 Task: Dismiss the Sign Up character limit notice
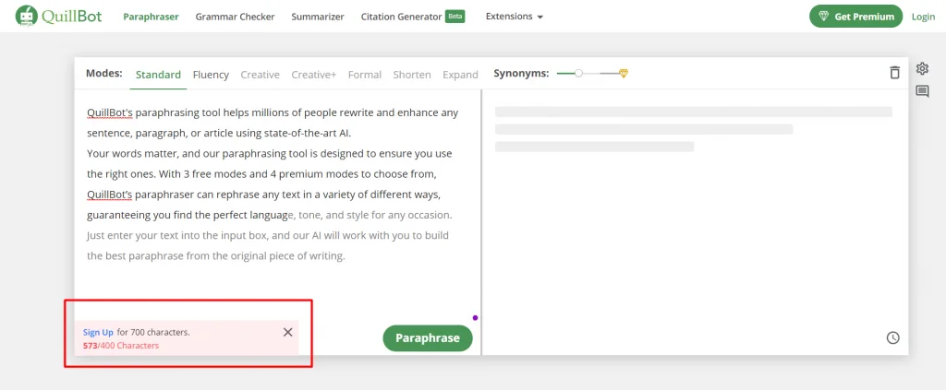(x=288, y=332)
